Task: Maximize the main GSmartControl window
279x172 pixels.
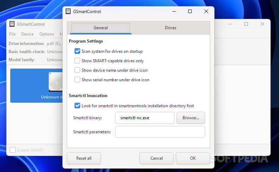Action: point(246,24)
